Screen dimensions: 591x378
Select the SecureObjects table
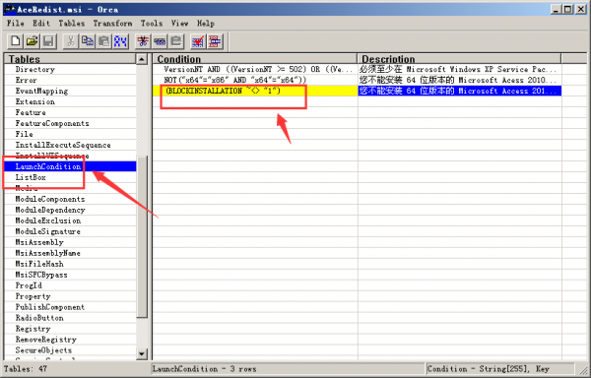(x=43, y=350)
